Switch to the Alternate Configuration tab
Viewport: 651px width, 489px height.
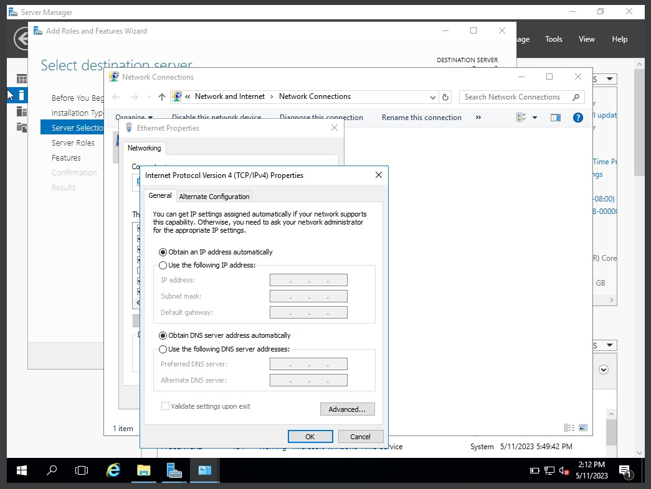pos(214,196)
